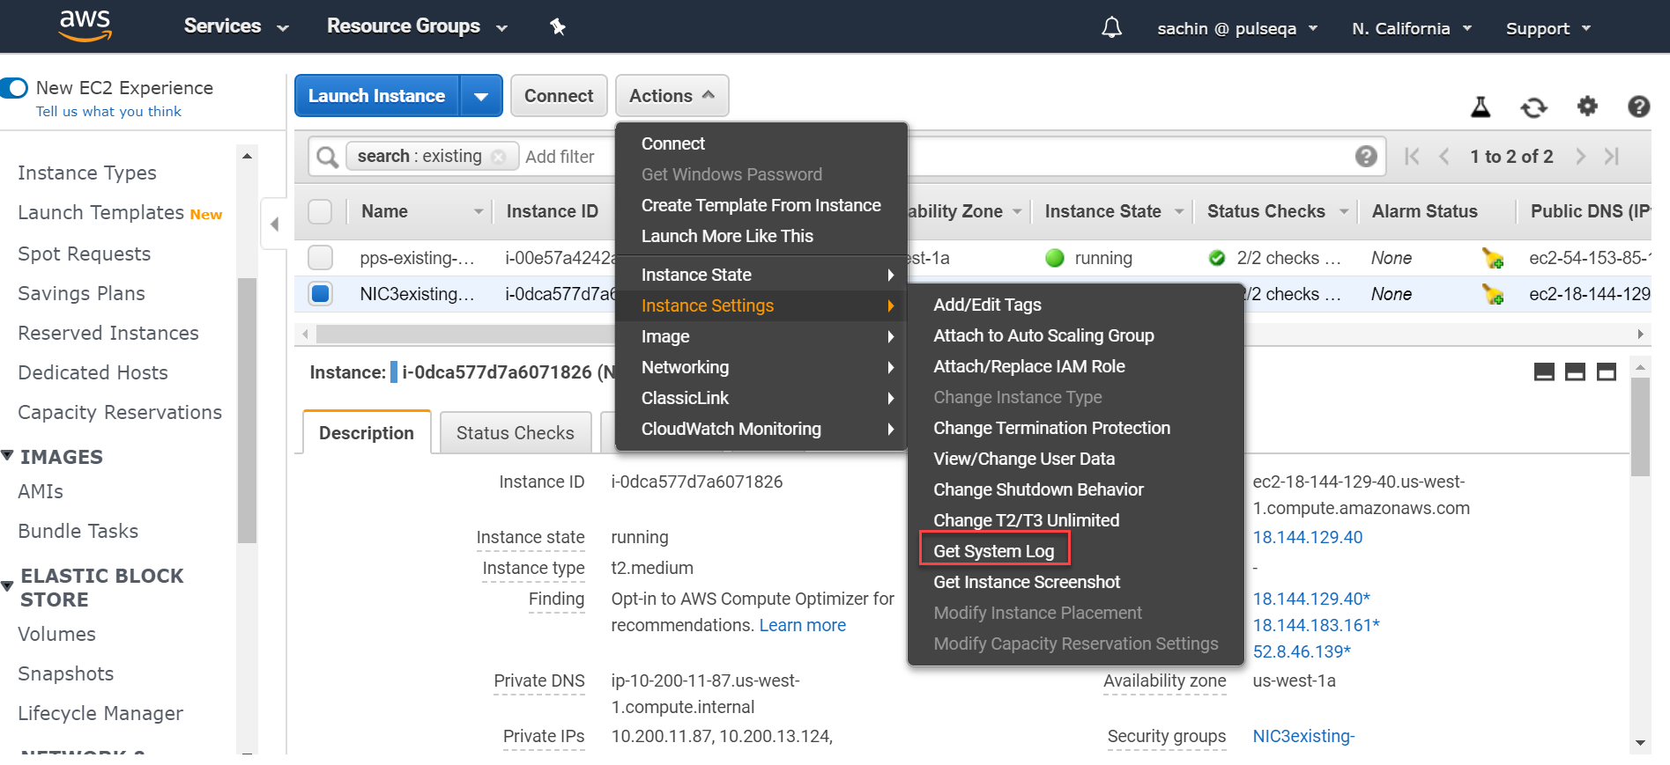Screen dimensions: 1670x765
Task: Click the green status check mark icon
Action: [1217, 258]
